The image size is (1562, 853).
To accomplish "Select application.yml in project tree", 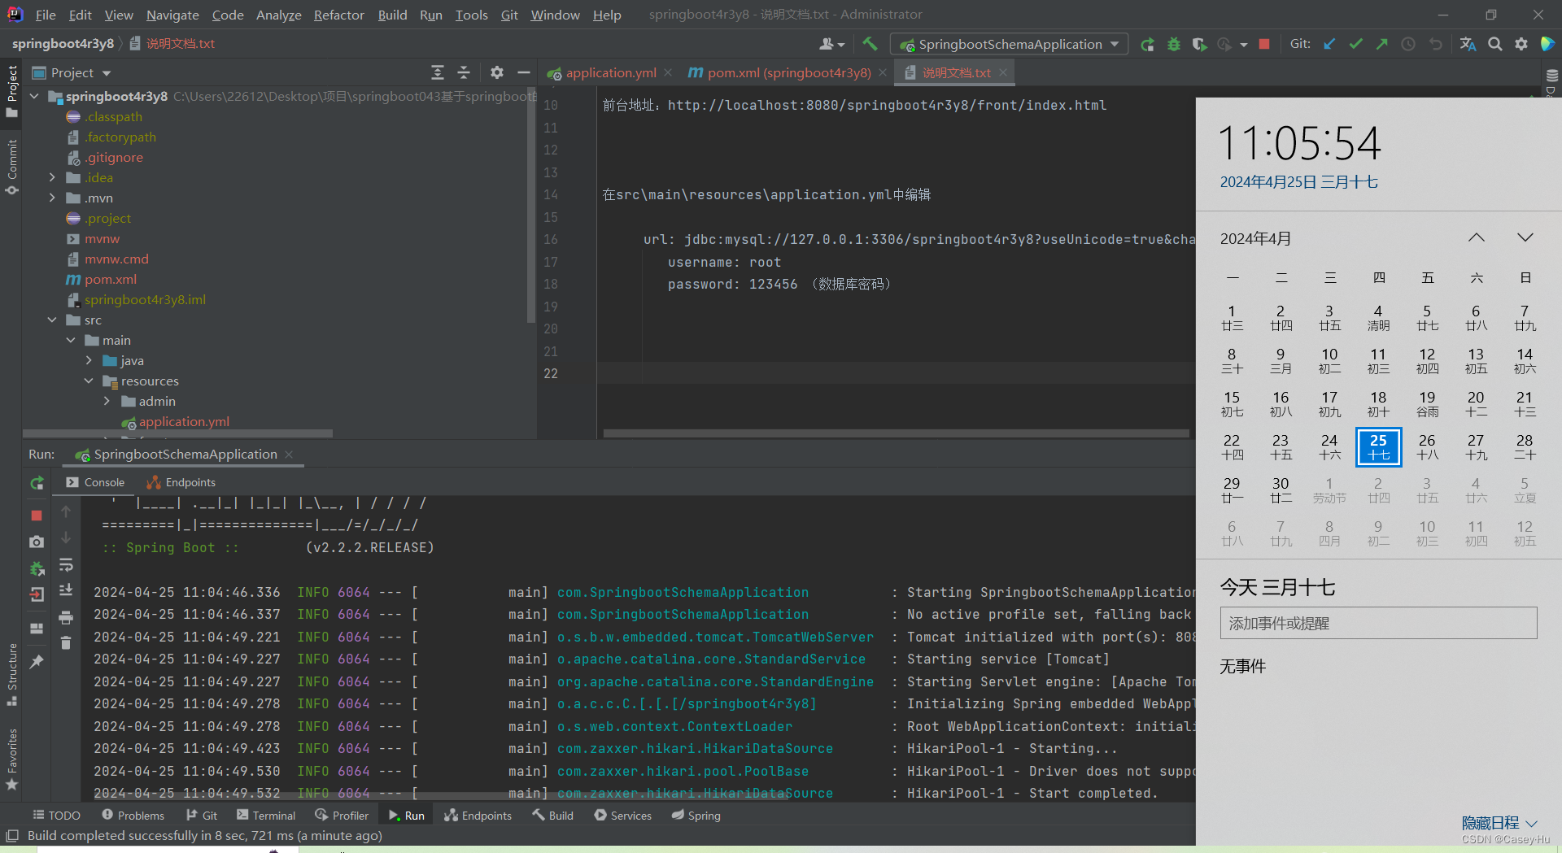I will (184, 421).
